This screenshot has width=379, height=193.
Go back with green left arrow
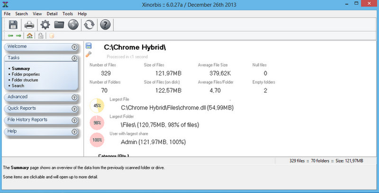pyautogui.click(x=10, y=36)
